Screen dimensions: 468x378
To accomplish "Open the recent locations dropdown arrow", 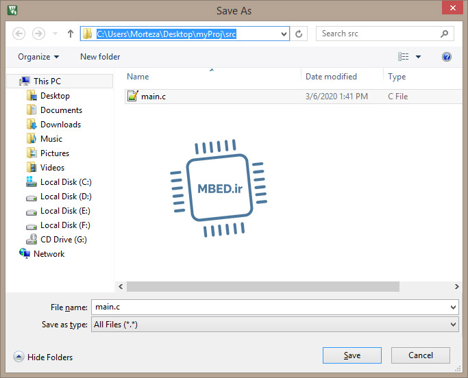I will pyautogui.click(x=56, y=34).
